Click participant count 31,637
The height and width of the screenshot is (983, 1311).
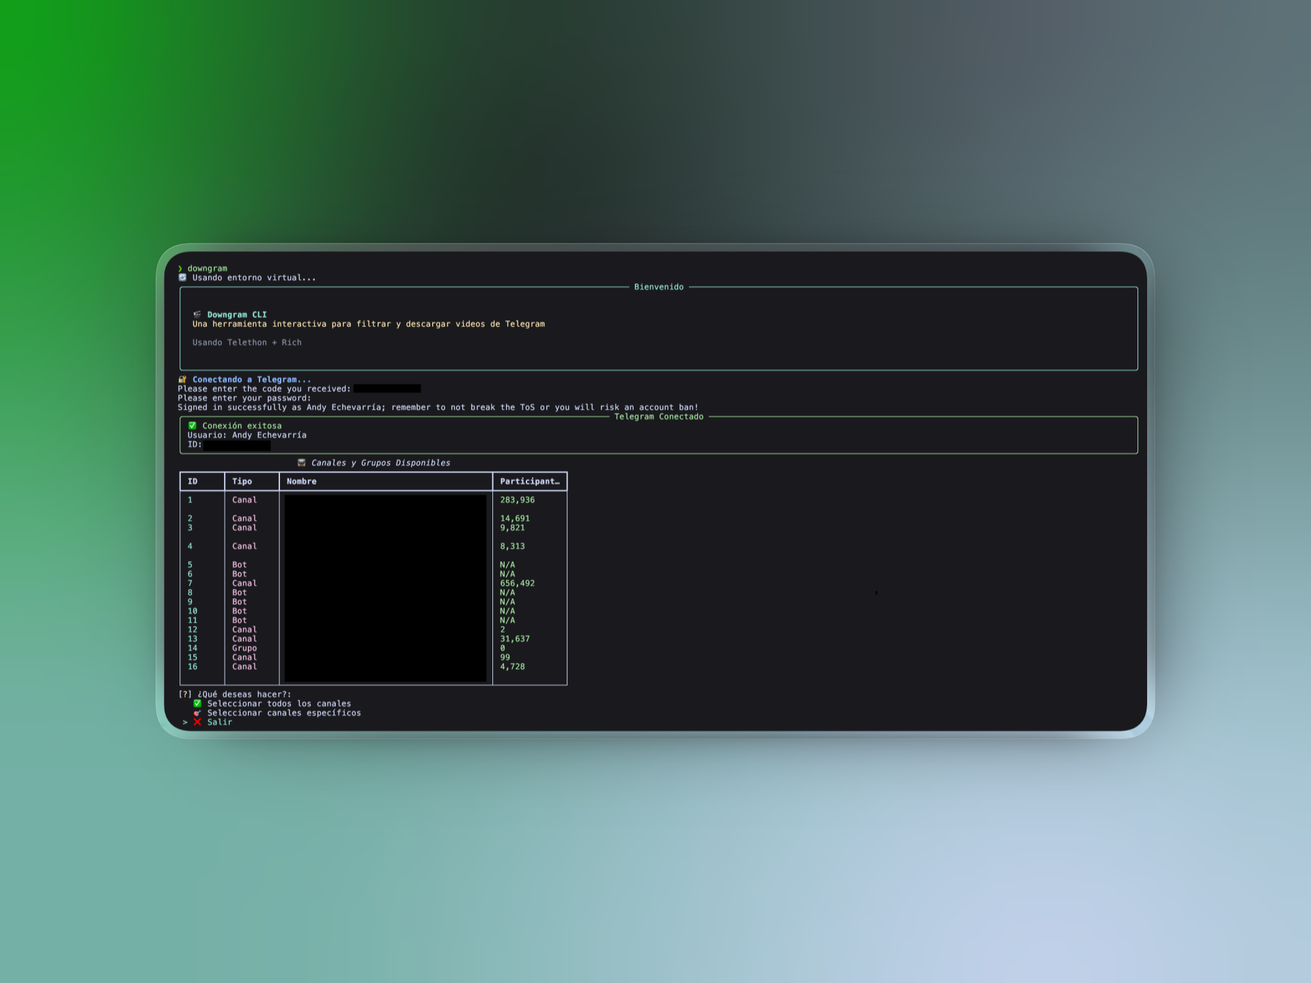(x=515, y=639)
